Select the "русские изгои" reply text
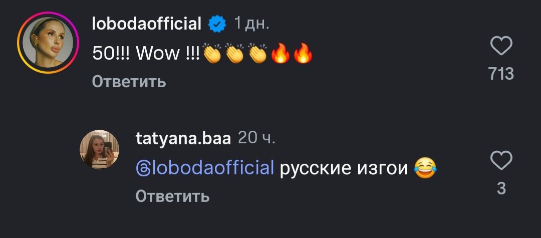This screenshot has height=238, width=541. point(344,169)
